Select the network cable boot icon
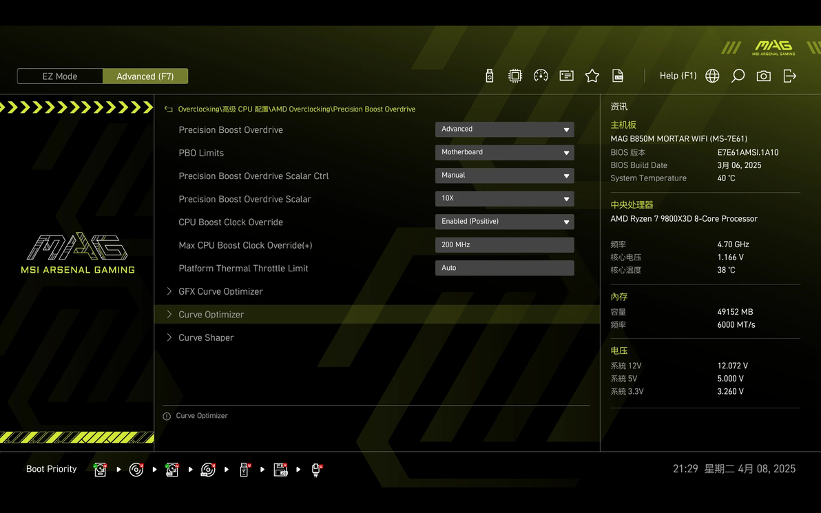The height and width of the screenshot is (513, 821). (x=317, y=470)
